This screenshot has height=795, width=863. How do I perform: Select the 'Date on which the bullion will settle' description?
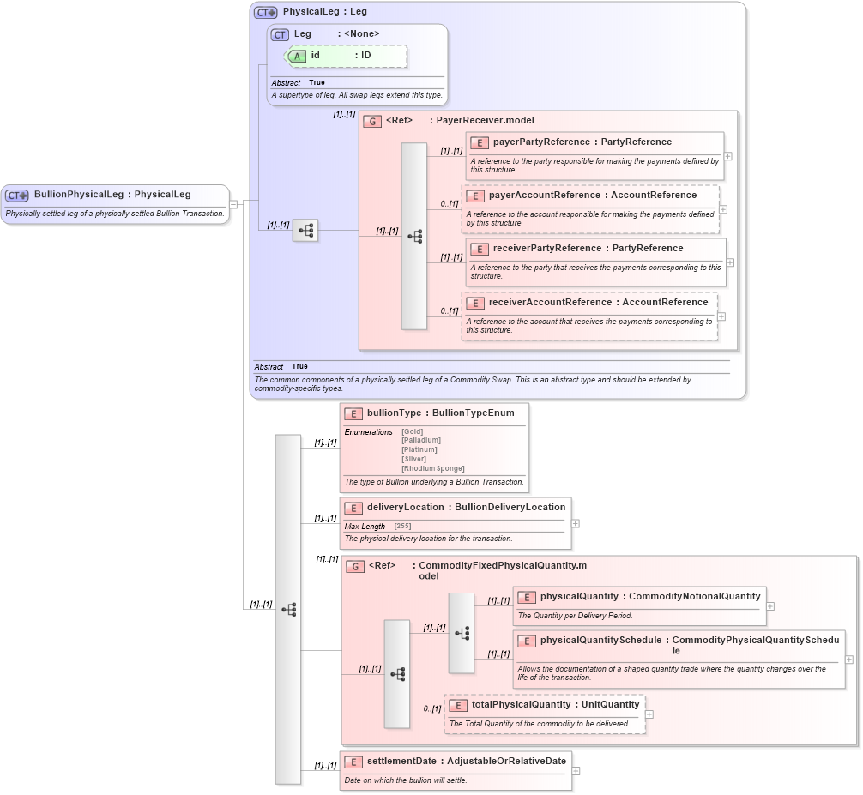[x=406, y=780]
